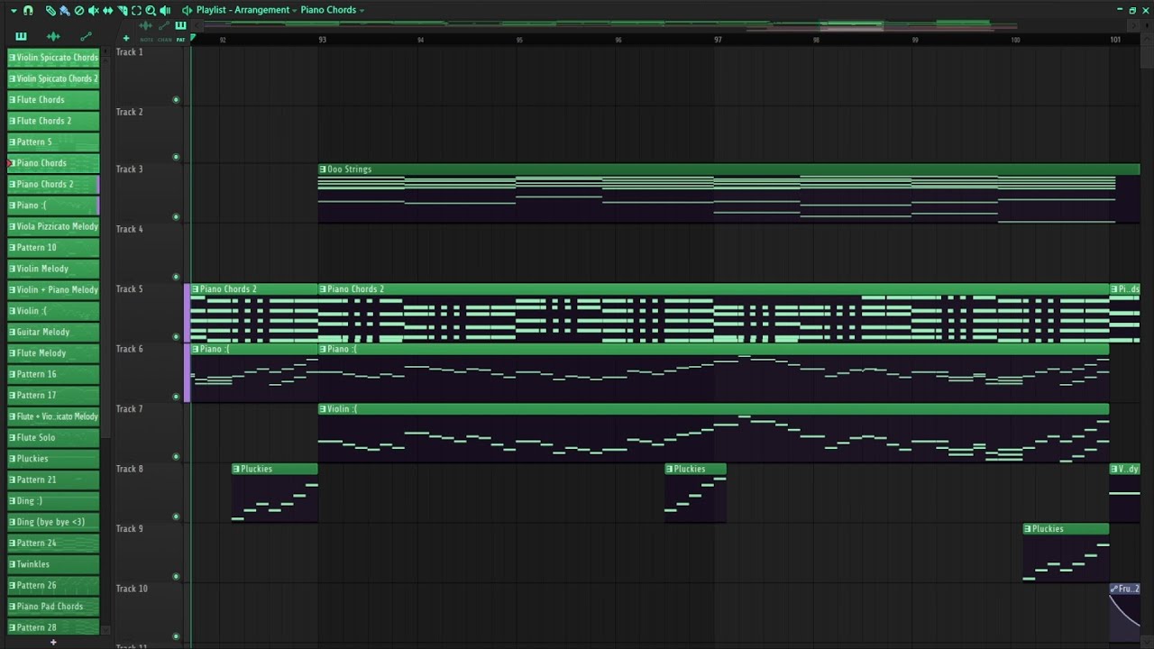Click the speaker icon before Playlist title

tap(187, 10)
